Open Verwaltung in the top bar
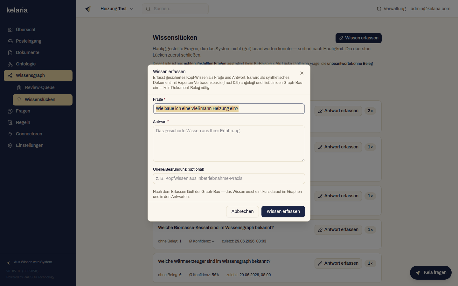This screenshot has height=286, width=458. pyautogui.click(x=391, y=9)
